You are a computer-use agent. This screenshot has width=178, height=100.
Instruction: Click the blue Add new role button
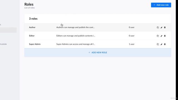[161, 5]
